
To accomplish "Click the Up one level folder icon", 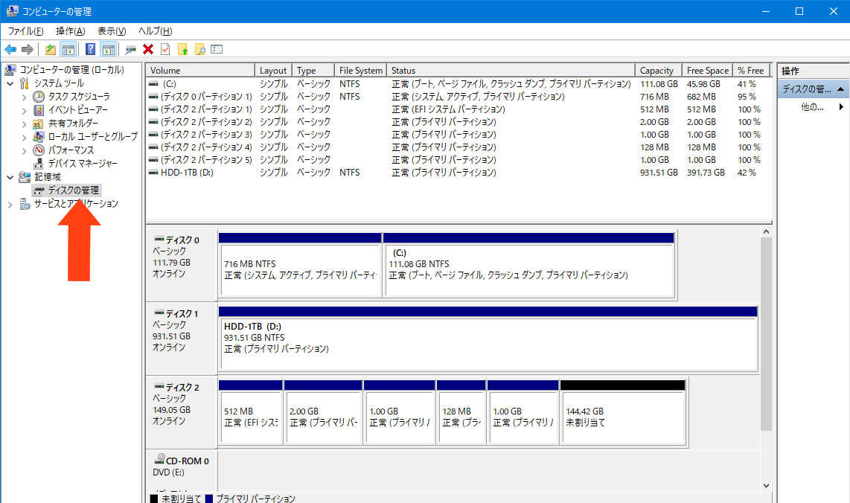I will (51, 50).
